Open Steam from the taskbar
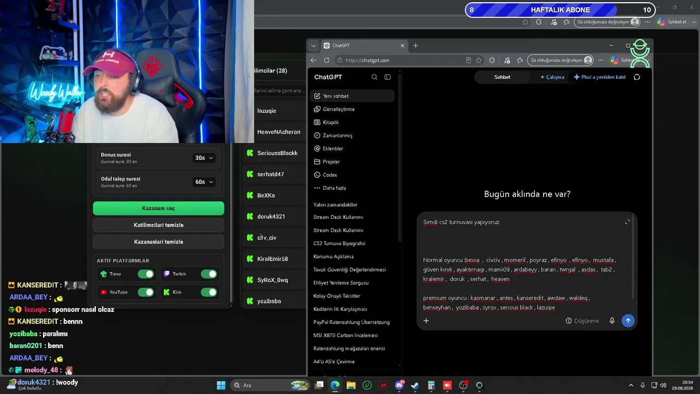Viewport: 700px width, 394px height. tap(415, 385)
